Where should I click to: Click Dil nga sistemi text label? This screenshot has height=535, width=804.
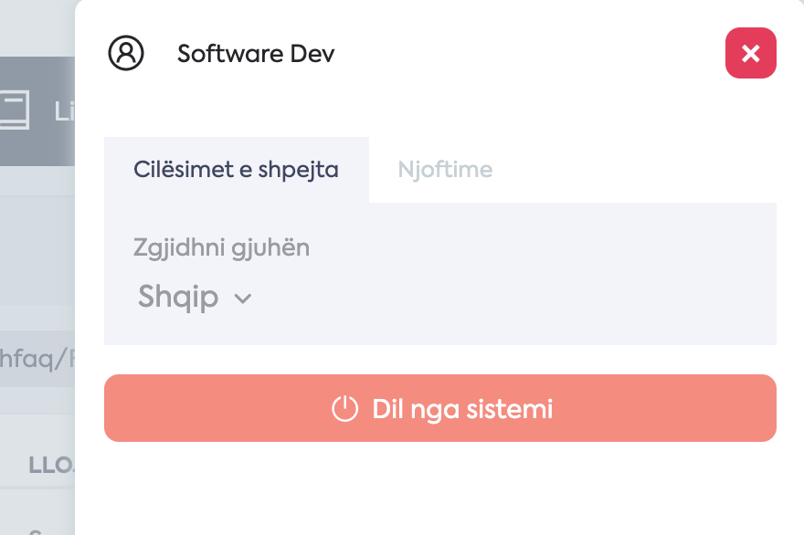[x=462, y=409]
